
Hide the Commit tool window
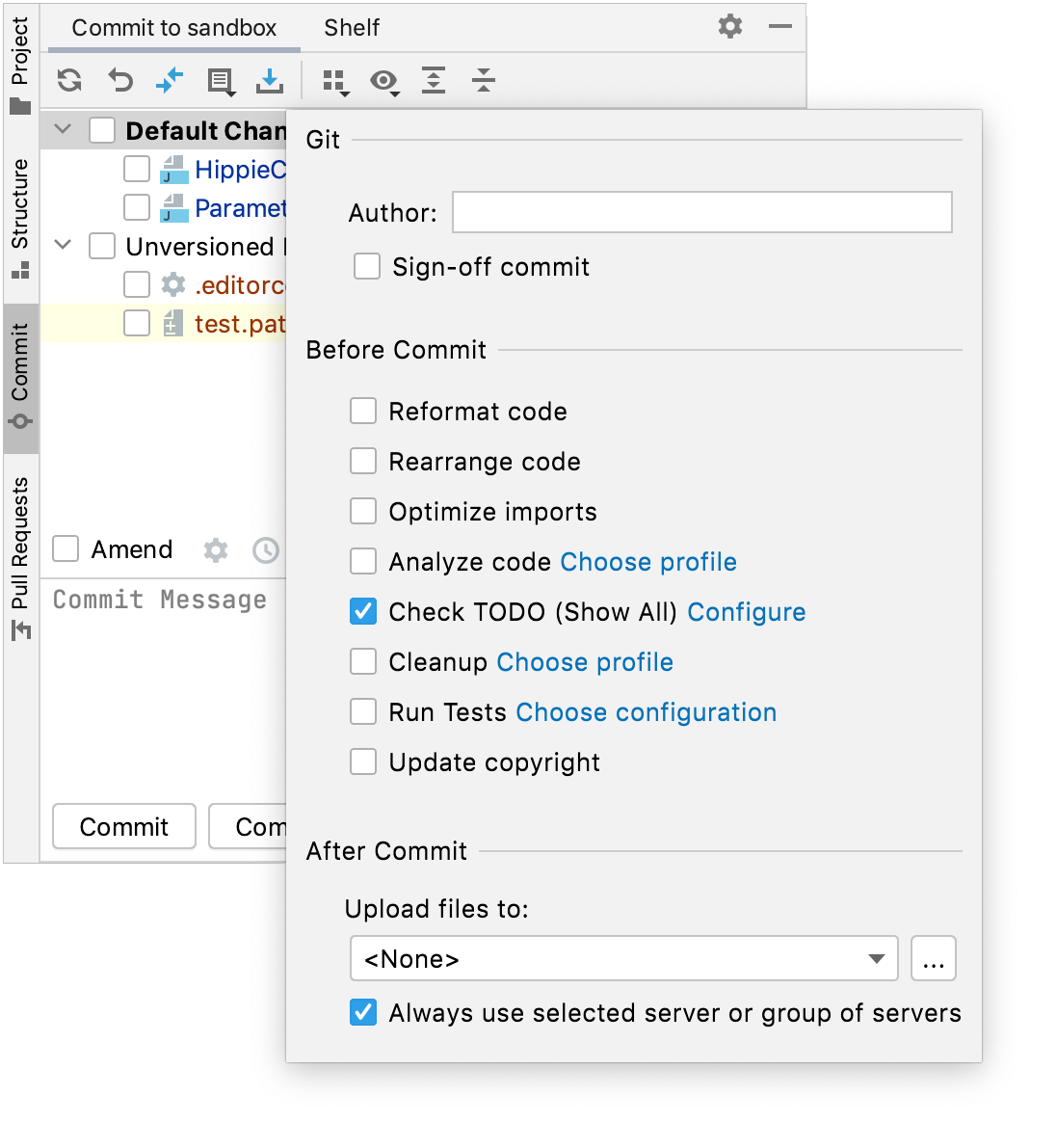point(779,27)
